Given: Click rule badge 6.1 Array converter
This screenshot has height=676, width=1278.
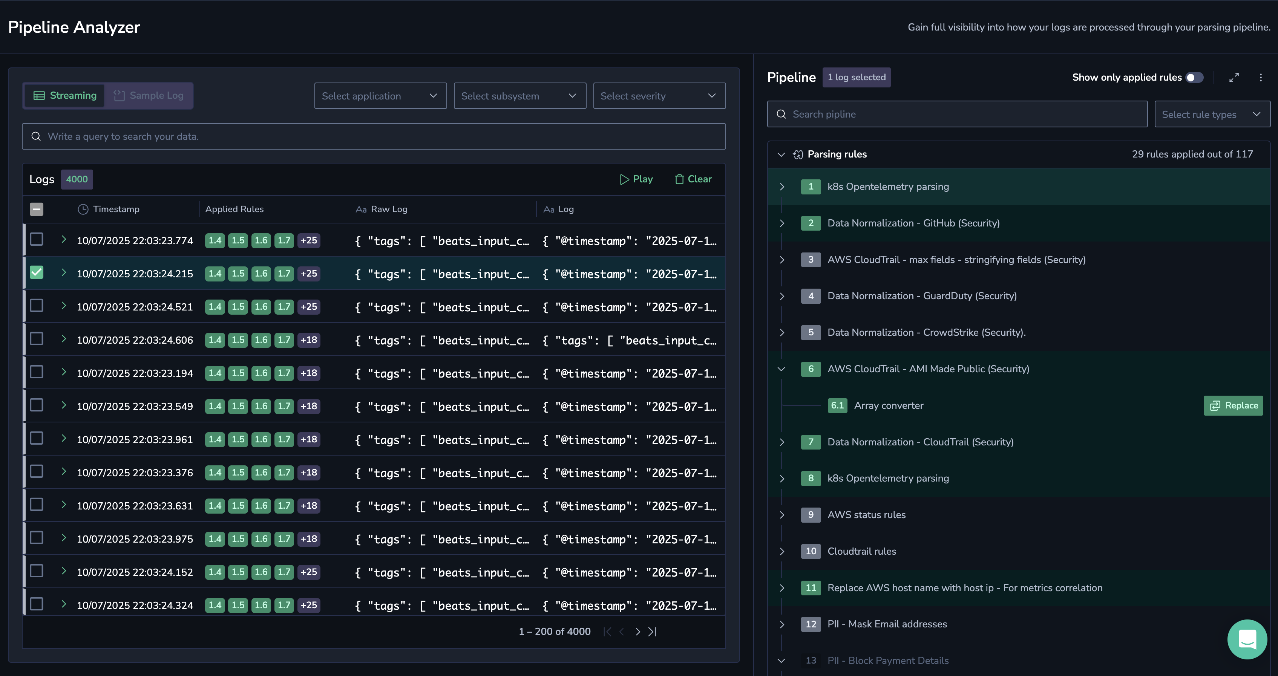Looking at the screenshot, I should (x=837, y=405).
